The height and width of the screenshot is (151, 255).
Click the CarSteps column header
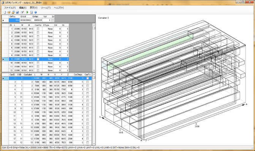point(78,75)
